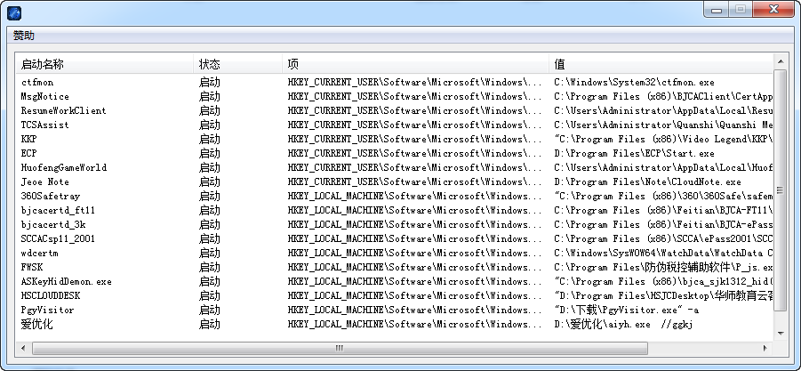Click the application icon in the title bar
Viewport: 801px width, 371px height.
[x=14, y=12]
